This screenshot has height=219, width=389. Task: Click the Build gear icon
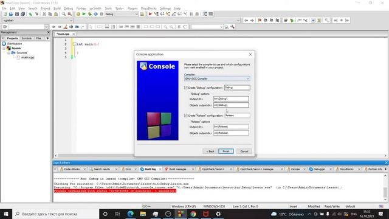[x=78, y=14]
